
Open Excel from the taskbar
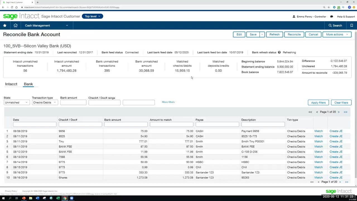pyautogui.click(x=58, y=198)
